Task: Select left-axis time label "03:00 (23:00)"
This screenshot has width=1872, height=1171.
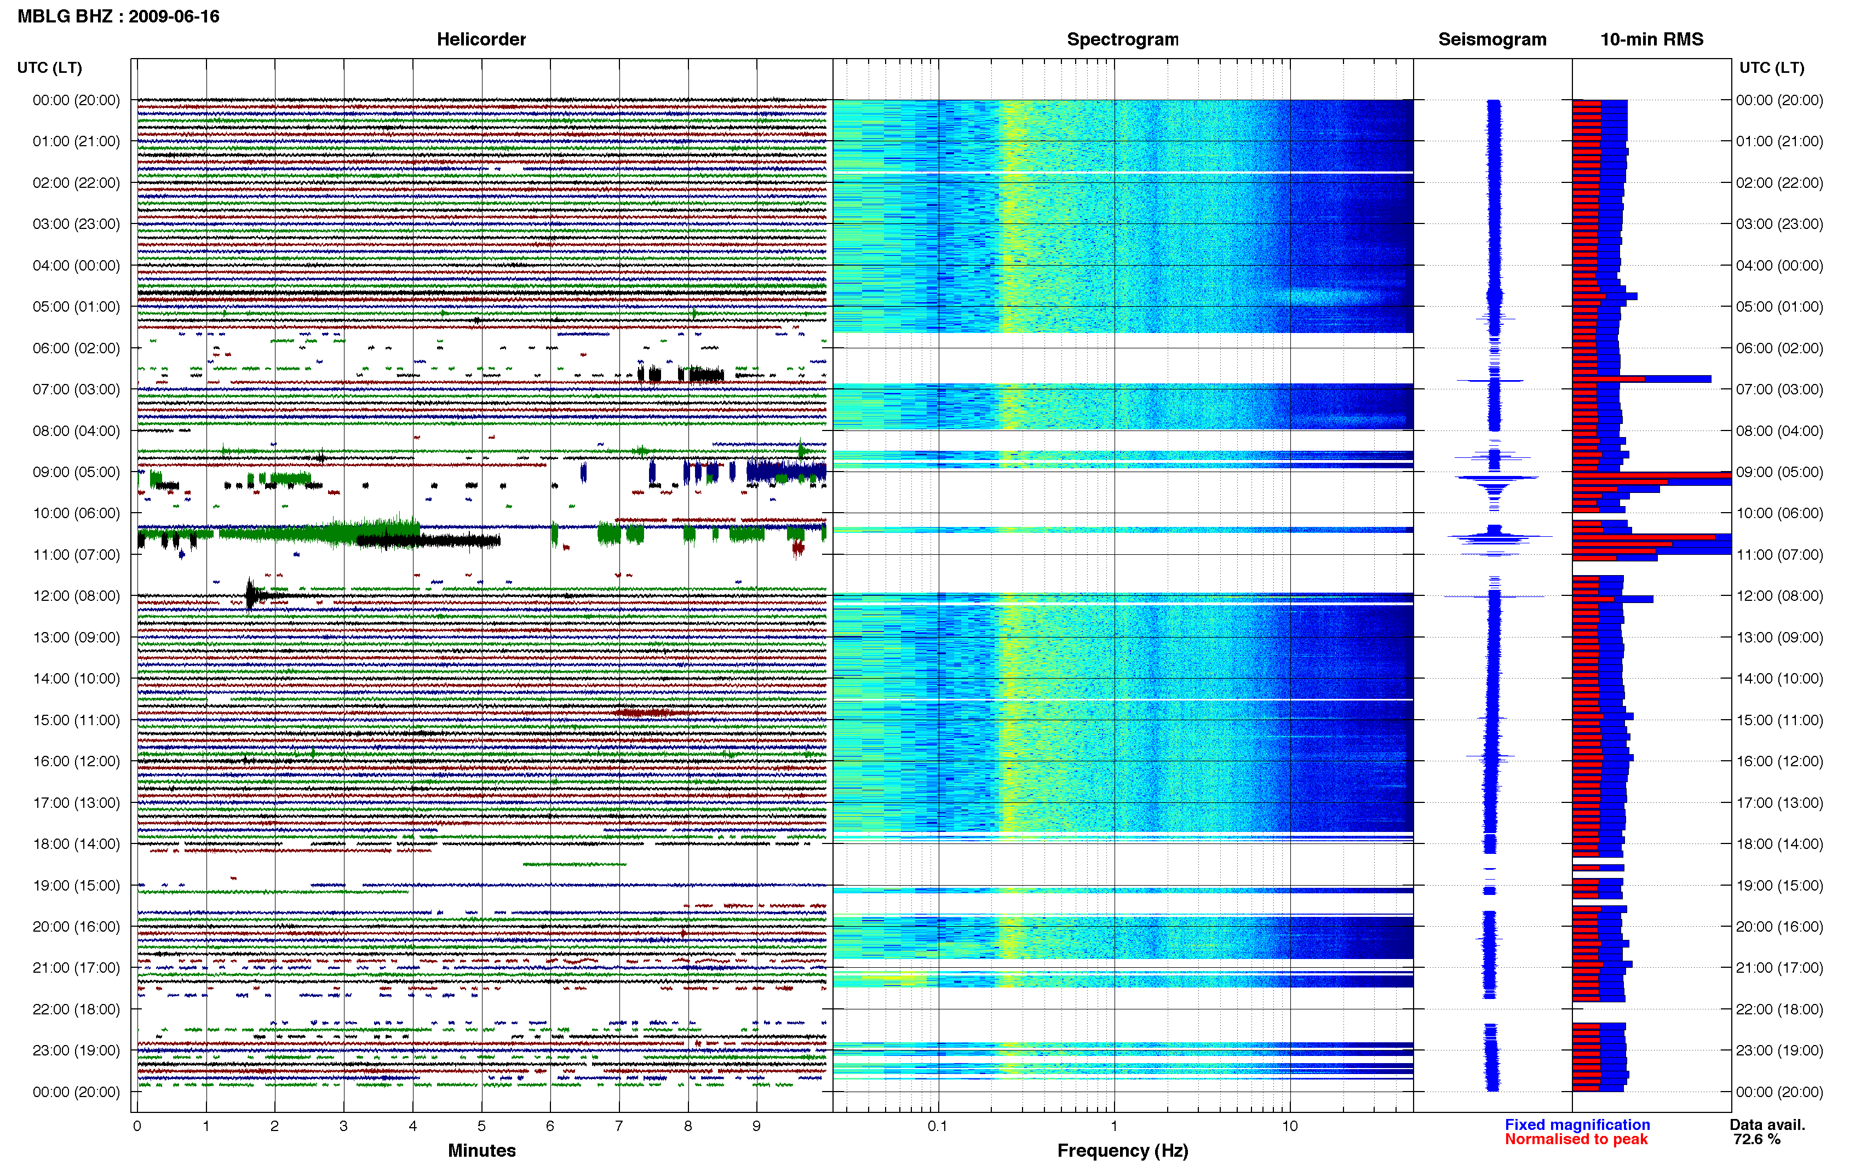Action: click(x=77, y=224)
